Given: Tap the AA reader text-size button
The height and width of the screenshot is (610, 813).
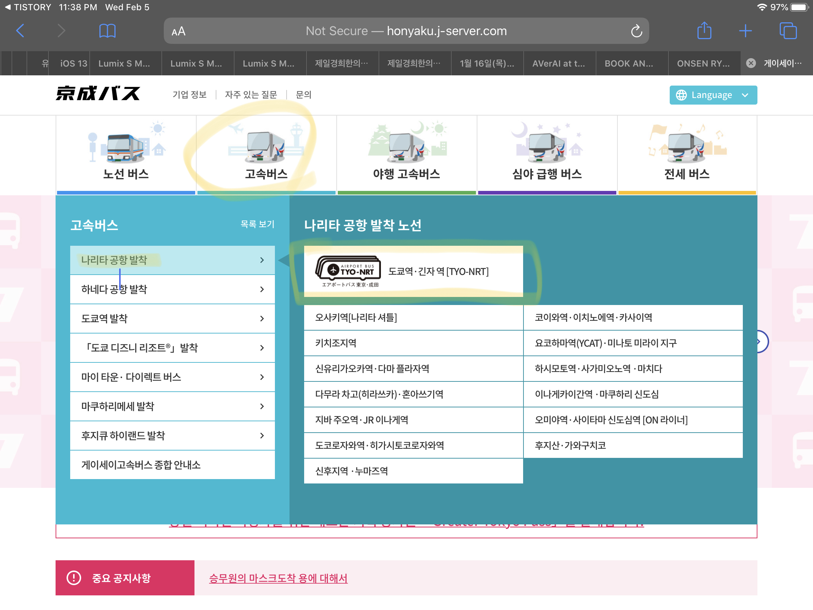Looking at the screenshot, I should (179, 31).
